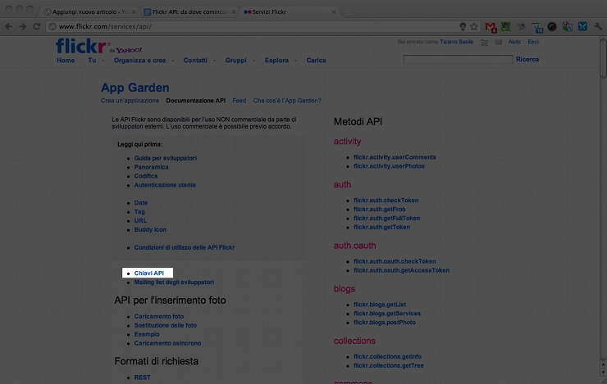607x384 pixels.
Task: Open flickr.collections.getTree method
Action: pos(388,365)
